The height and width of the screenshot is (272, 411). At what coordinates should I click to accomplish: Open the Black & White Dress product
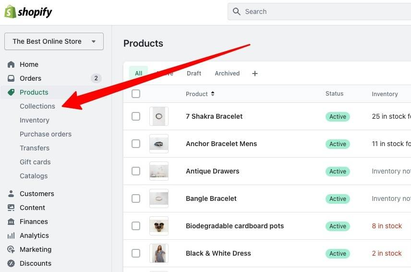218,253
